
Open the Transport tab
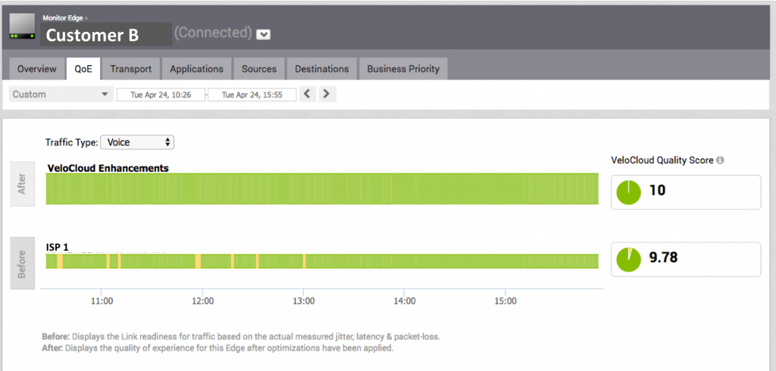(x=131, y=69)
